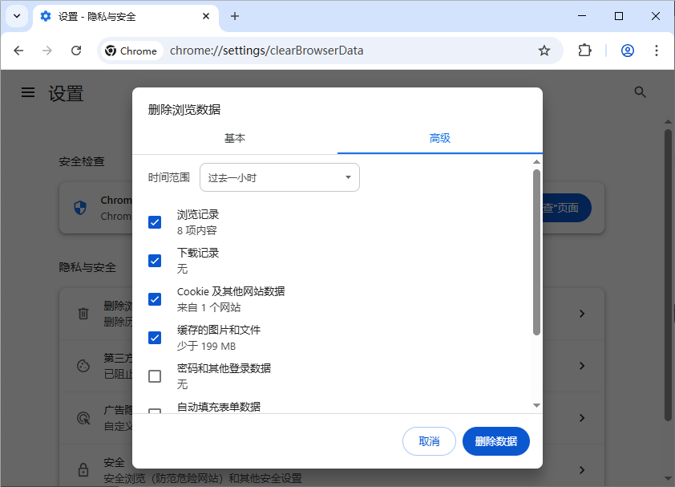Switch to the 基本 tab
The width and height of the screenshot is (675, 487).
click(235, 138)
